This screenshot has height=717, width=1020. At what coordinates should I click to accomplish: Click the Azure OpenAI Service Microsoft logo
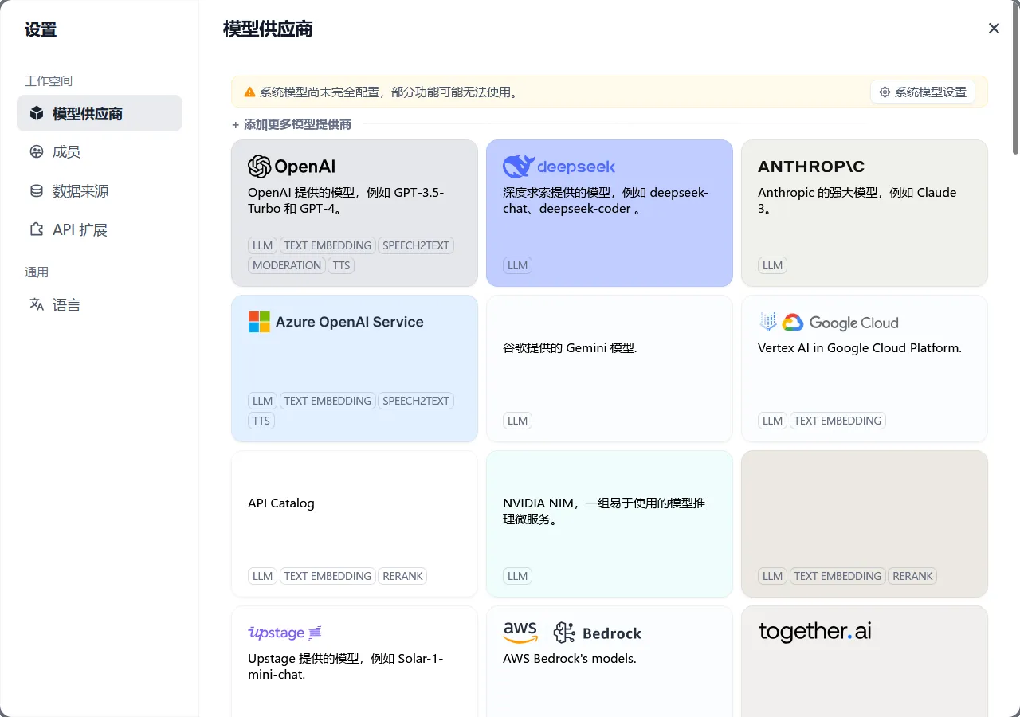pos(259,322)
